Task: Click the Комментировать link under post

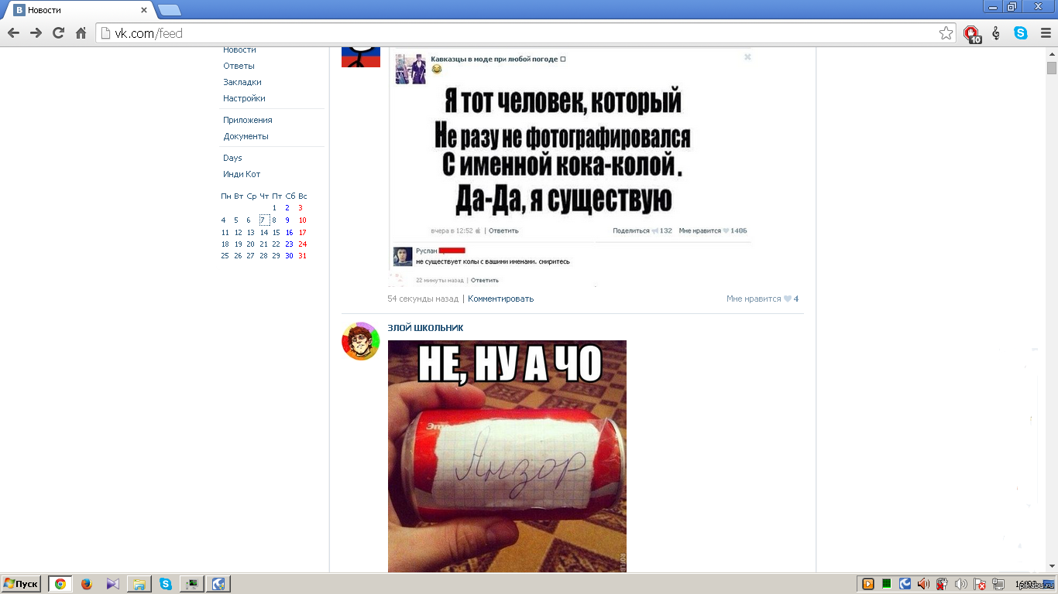Action: tap(500, 299)
